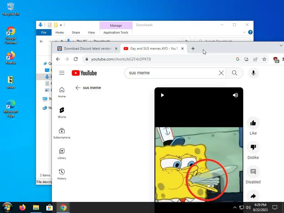The image size is (284, 213).
Task: Go back in Chrome
Action: (x=58, y=59)
